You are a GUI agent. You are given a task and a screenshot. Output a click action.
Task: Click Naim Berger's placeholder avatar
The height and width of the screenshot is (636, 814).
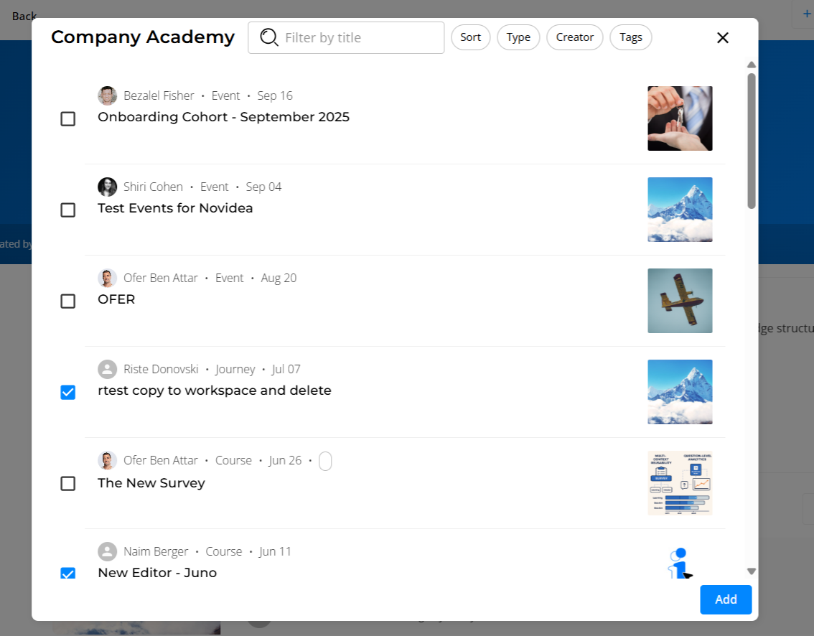[x=107, y=551]
